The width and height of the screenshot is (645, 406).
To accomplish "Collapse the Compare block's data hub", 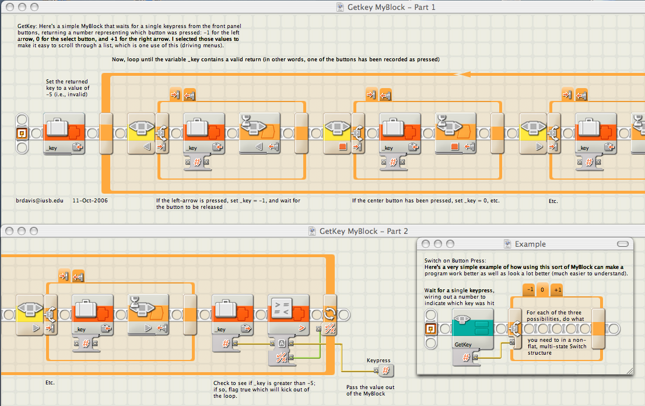I will pyautogui.click(x=282, y=350).
